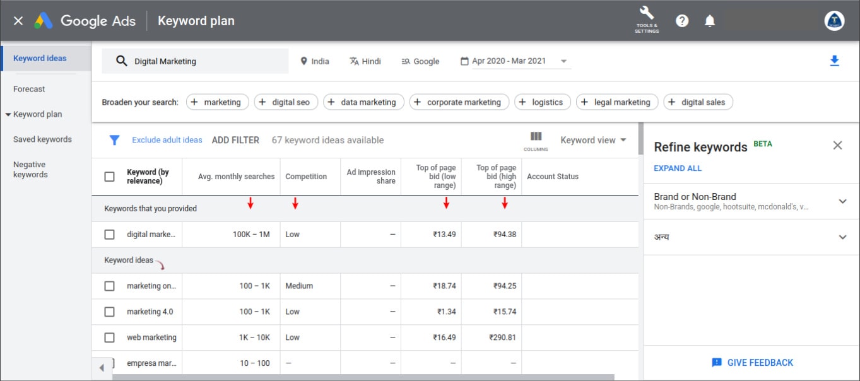Screen dimensions: 860x381
Task: Open Tools & Settings wrench menu
Action: click(647, 20)
